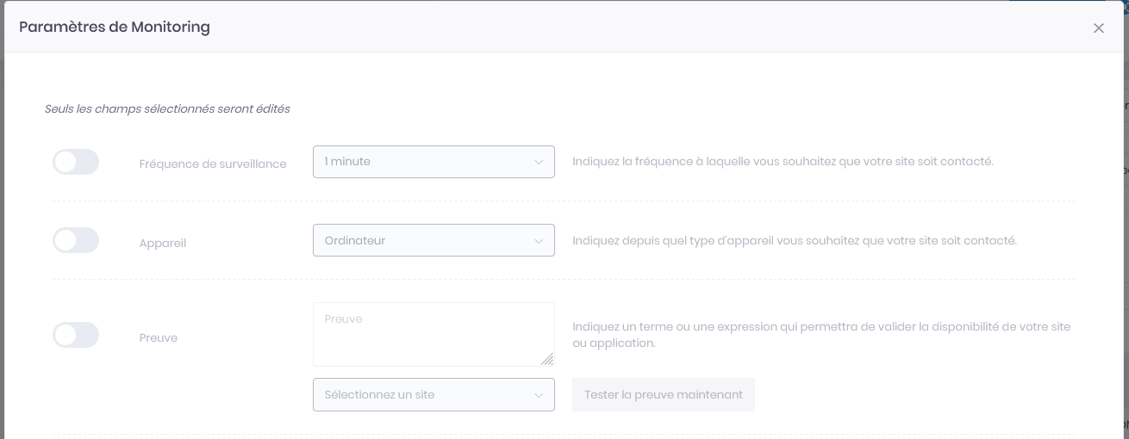Click the 'Fréquence de surveillance' label
The width and height of the screenshot is (1129, 439).
213,164
